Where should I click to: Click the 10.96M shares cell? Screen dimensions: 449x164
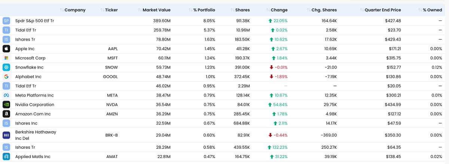click(x=242, y=30)
